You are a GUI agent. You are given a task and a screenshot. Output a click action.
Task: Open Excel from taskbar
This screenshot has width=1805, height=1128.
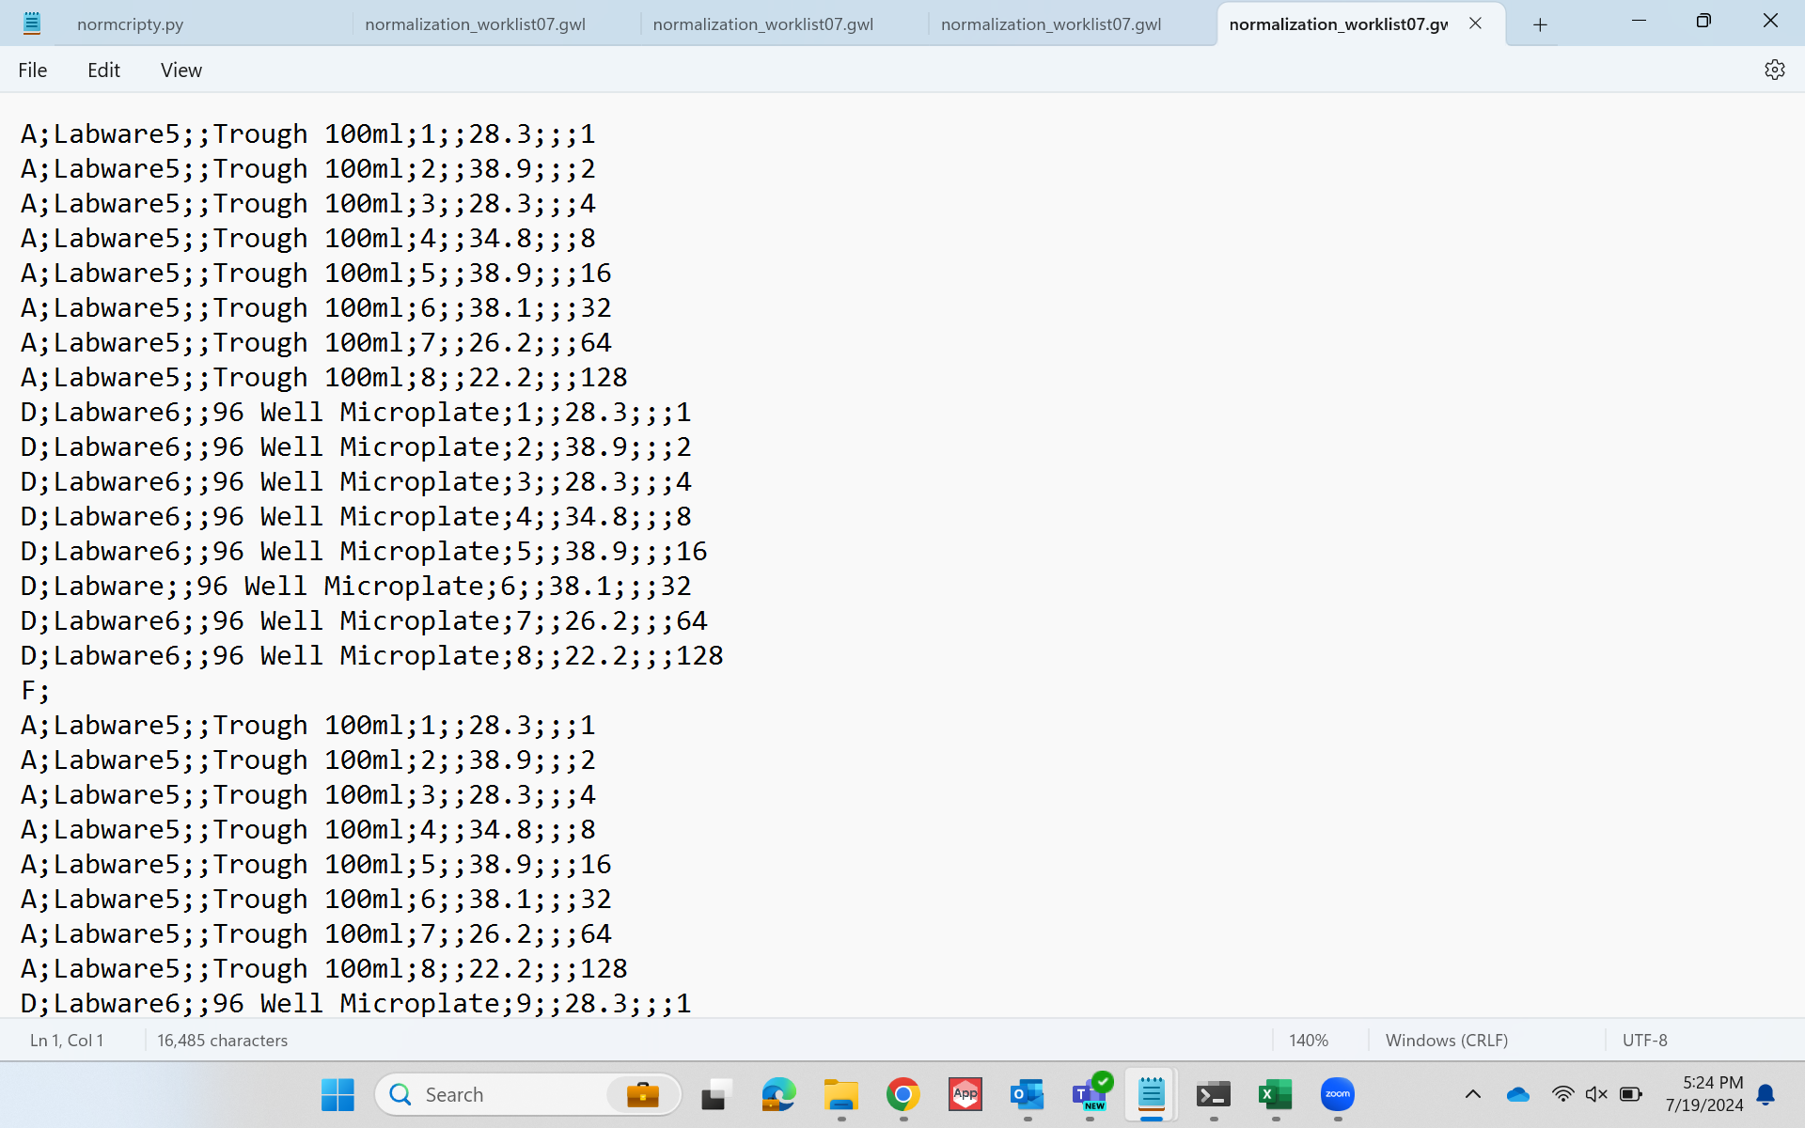(1276, 1094)
